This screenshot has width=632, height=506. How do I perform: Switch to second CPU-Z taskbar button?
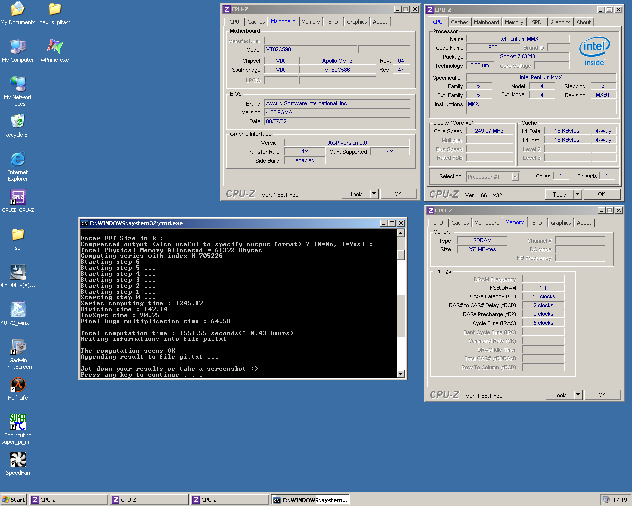[x=149, y=500]
